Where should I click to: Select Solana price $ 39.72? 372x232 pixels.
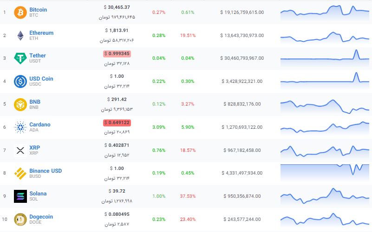(x=117, y=191)
